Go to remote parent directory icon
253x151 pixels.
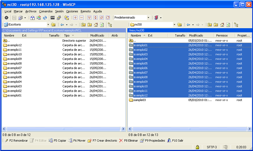click(210, 25)
